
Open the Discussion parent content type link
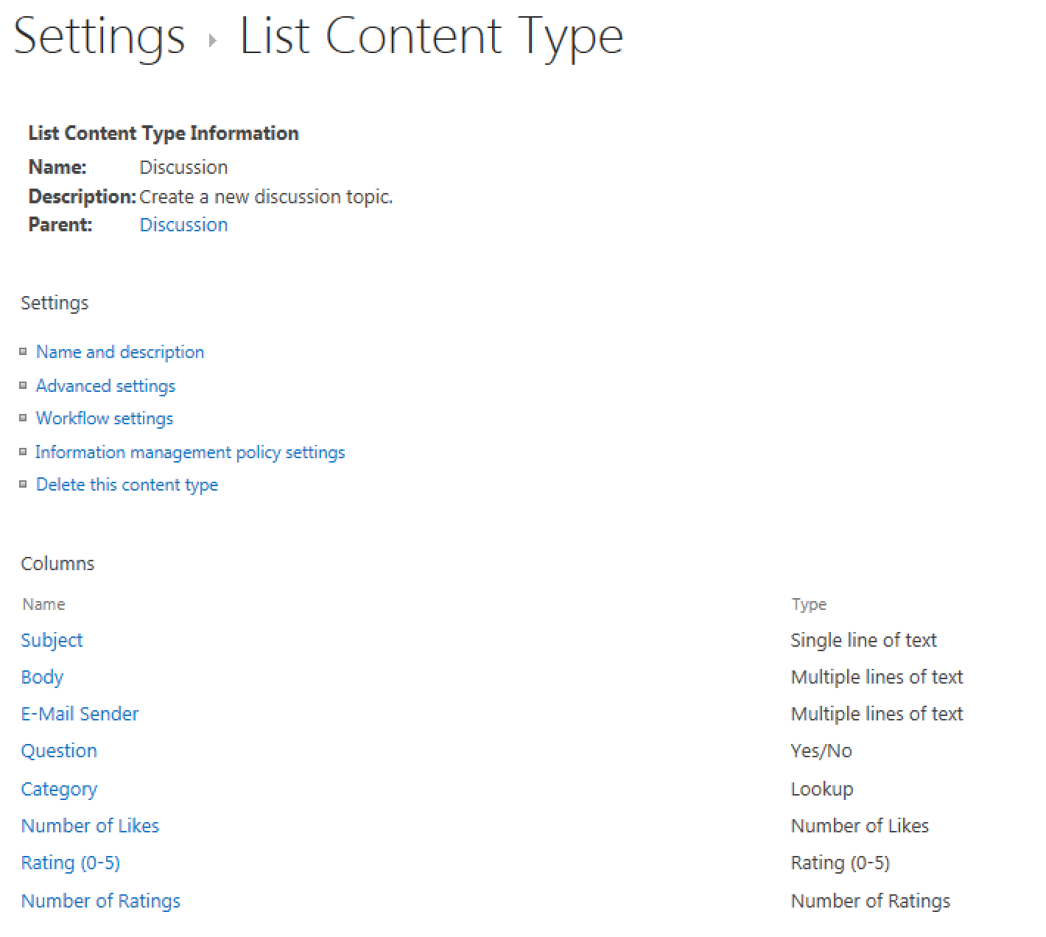[184, 225]
